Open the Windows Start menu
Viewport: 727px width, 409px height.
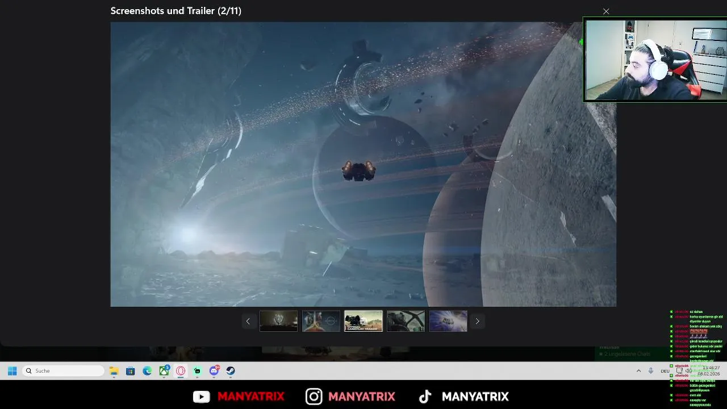pos(12,371)
